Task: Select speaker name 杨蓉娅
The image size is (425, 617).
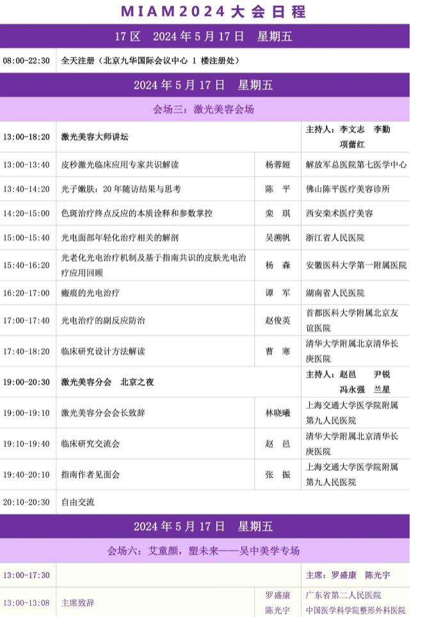Action: [x=278, y=164]
